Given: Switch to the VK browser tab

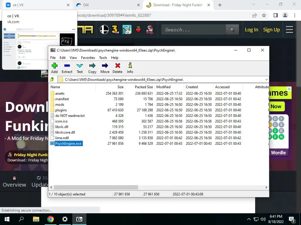Looking at the screenshot, I should [37, 5].
